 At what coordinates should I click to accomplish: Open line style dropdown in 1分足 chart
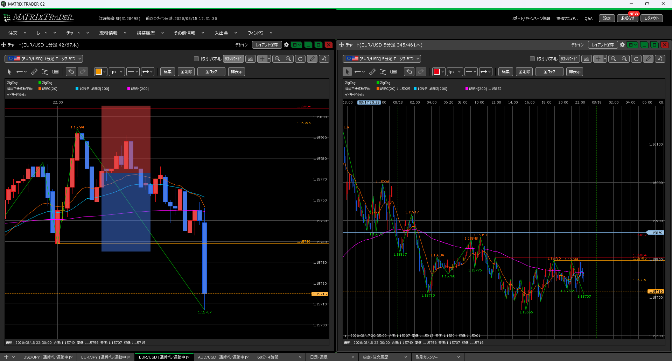point(133,72)
